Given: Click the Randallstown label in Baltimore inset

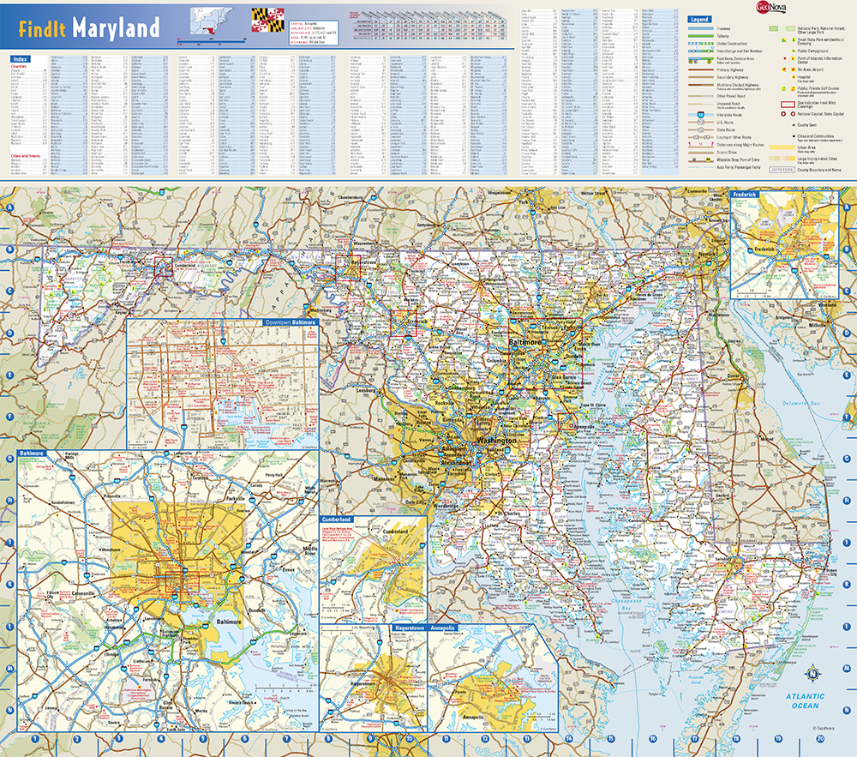Looking at the screenshot, I should coord(63,502).
